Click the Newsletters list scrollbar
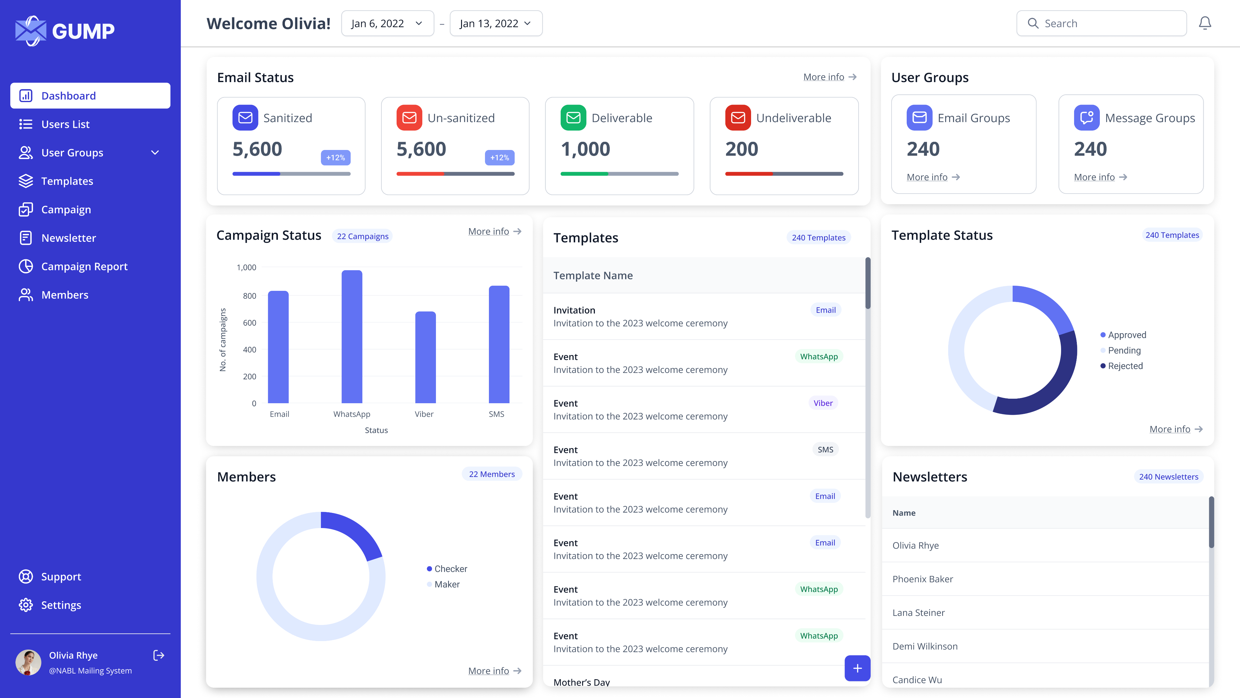 click(1211, 522)
